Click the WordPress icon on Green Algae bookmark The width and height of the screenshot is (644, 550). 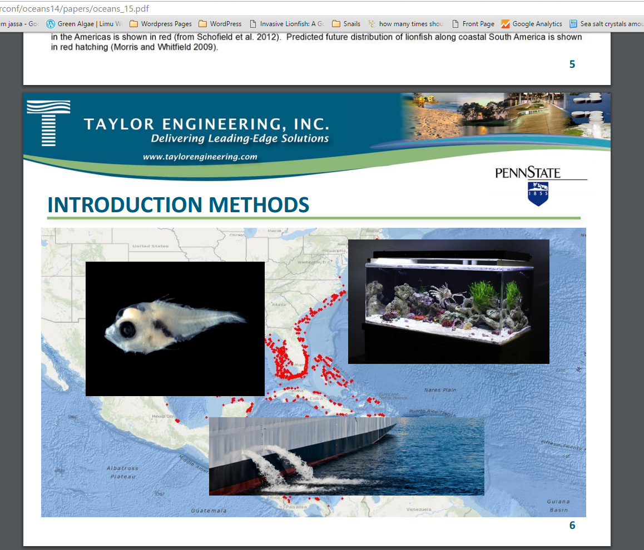pyautogui.click(x=50, y=24)
